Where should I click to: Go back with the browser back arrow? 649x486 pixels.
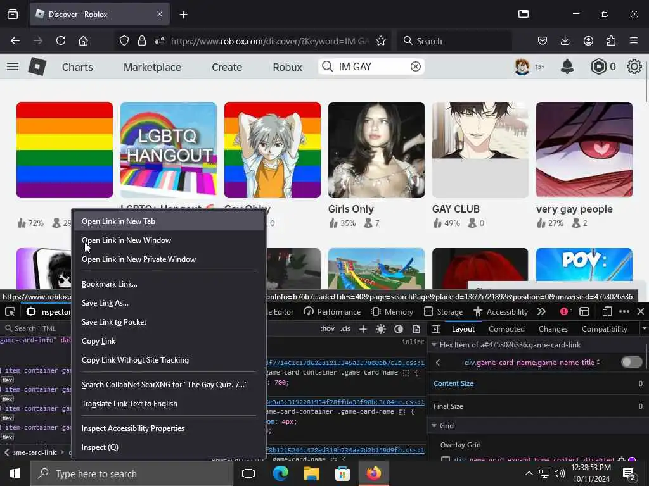tap(15, 41)
